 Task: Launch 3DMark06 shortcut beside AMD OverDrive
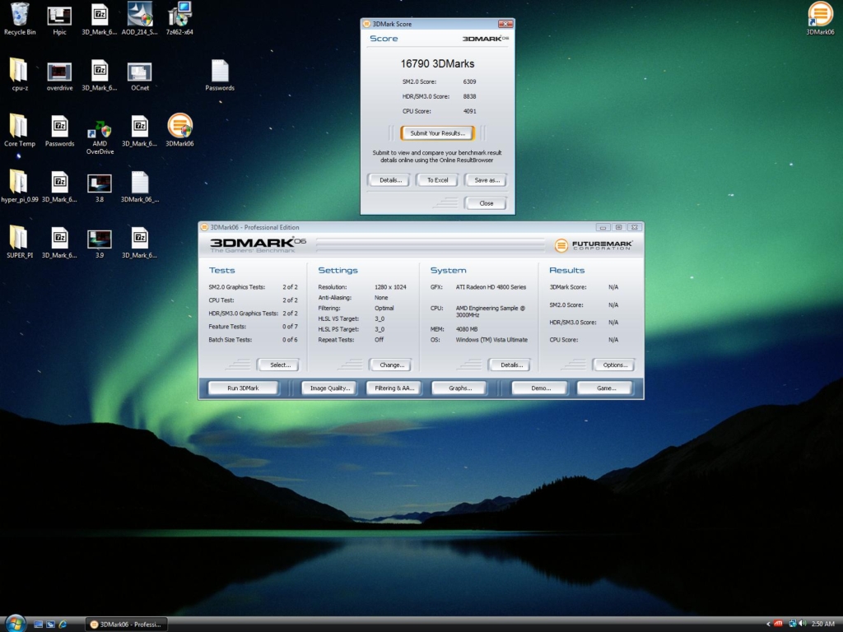point(179,129)
